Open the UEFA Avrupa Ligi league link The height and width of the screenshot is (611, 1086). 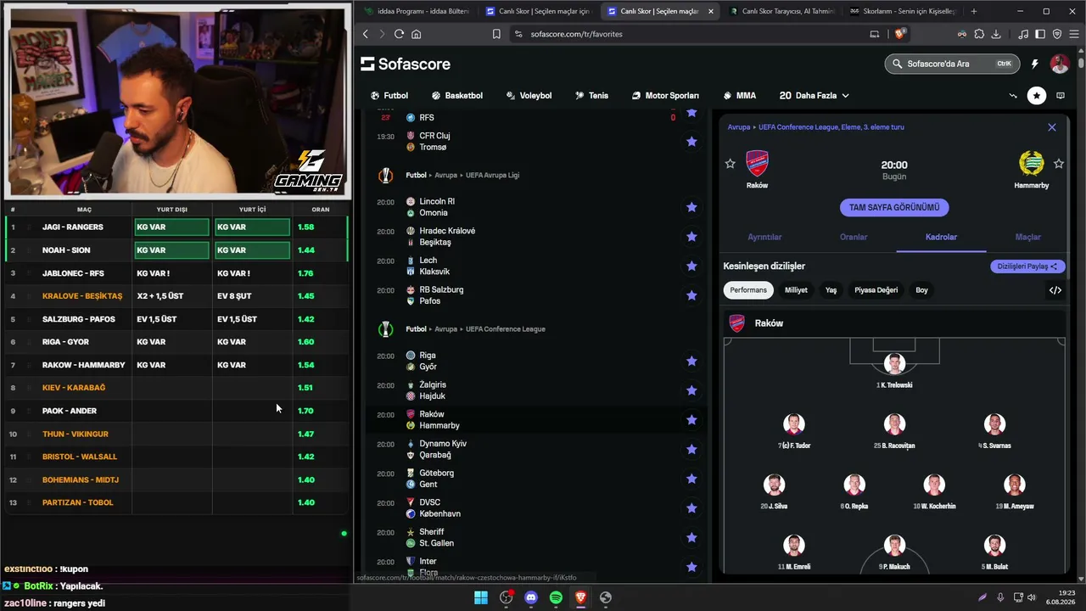pyautogui.click(x=492, y=176)
